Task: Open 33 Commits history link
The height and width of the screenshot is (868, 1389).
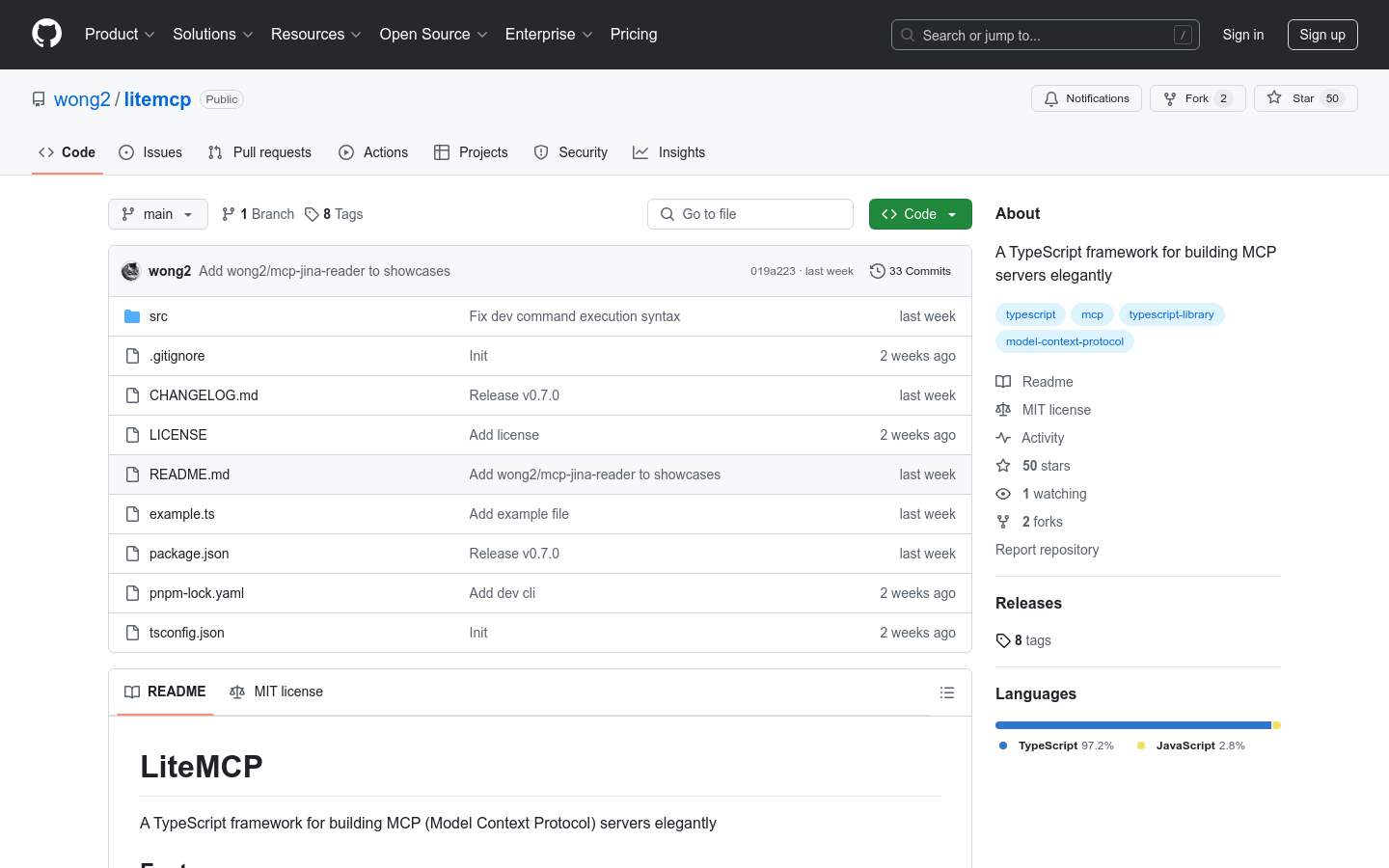Action: [911, 271]
